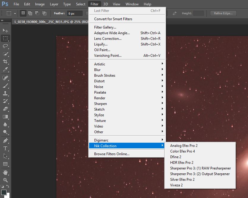This screenshot has height=198, width=248.
Task: Select the Lasso tool
Action: click(x=5, y=46)
